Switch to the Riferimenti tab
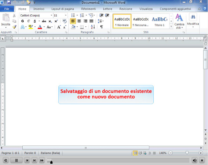This screenshot has width=208, height=165. coord(89,9)
